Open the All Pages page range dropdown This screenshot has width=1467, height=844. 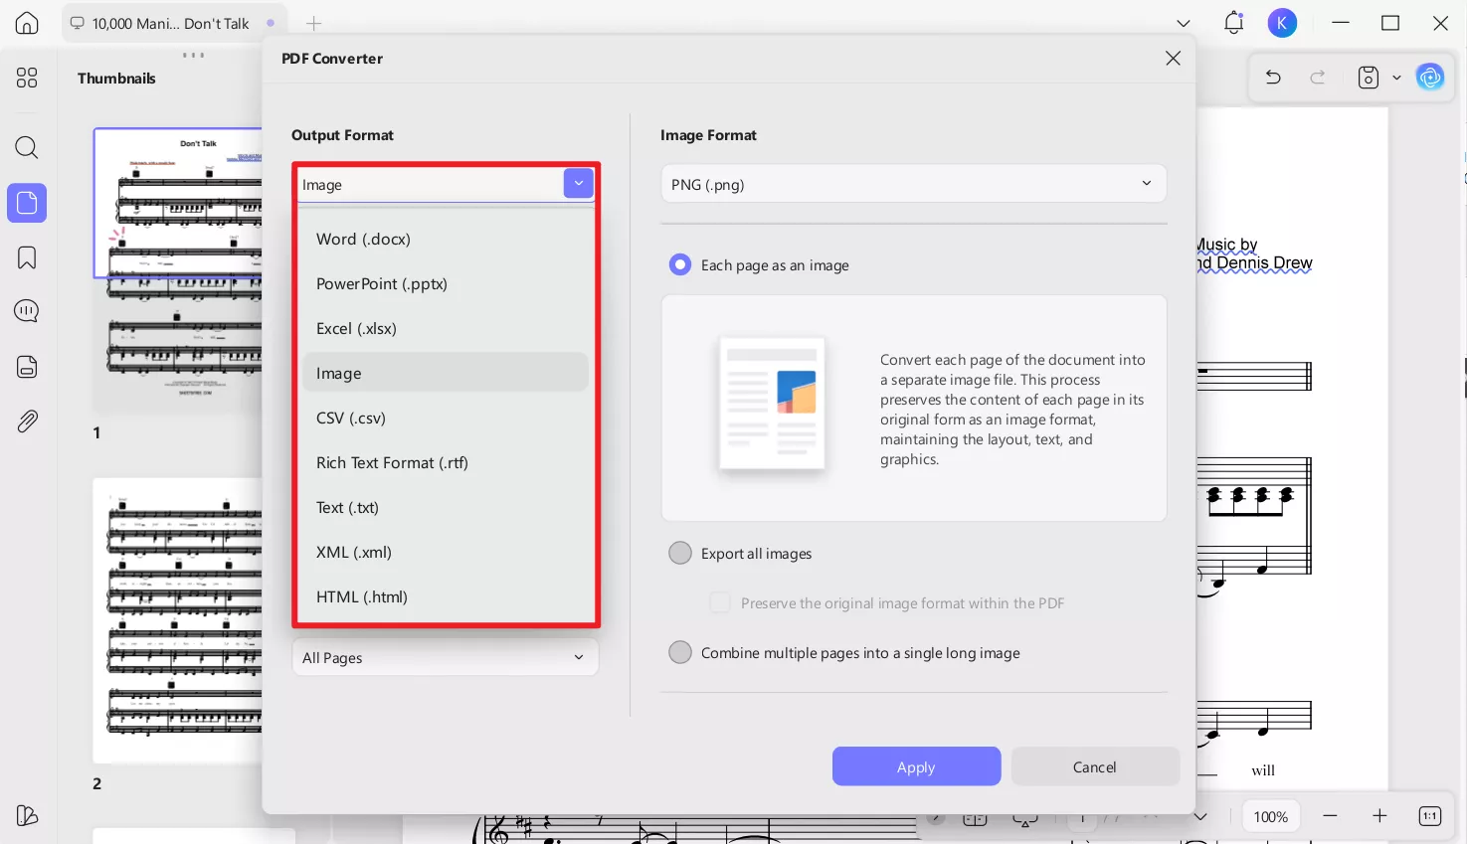445,657
